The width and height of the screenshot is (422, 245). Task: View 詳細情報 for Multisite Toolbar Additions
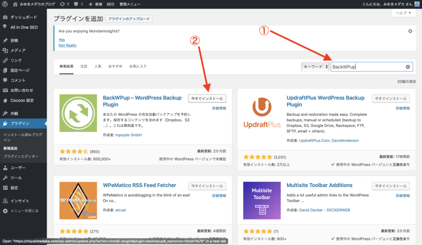click(x=403, y=196)
